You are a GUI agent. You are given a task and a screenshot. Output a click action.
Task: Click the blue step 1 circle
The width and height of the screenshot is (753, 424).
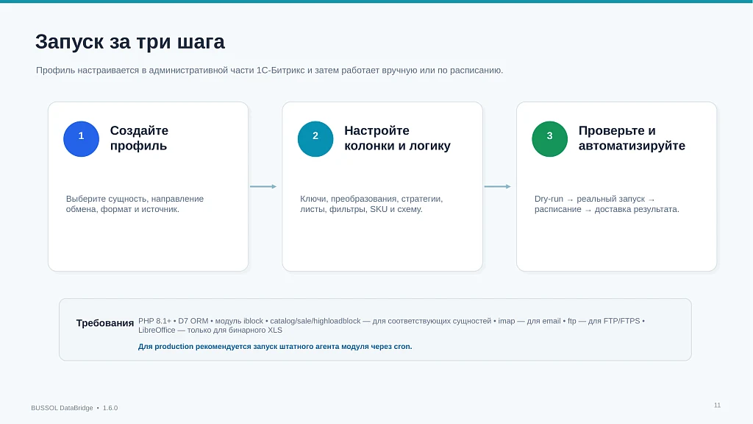(81, 139)
